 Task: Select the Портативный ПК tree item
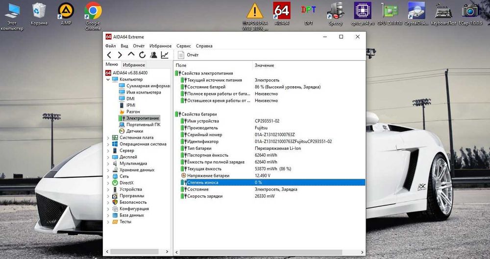[x=140, y=125]
